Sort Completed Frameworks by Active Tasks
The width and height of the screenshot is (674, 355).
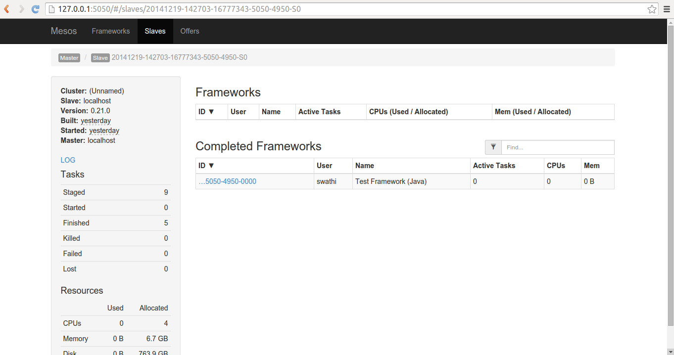pos(507,166)
